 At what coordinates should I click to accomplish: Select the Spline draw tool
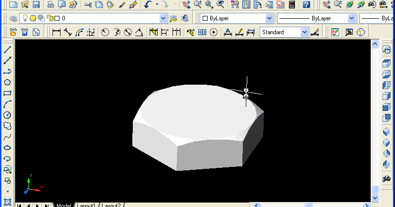tap(7, 137)
